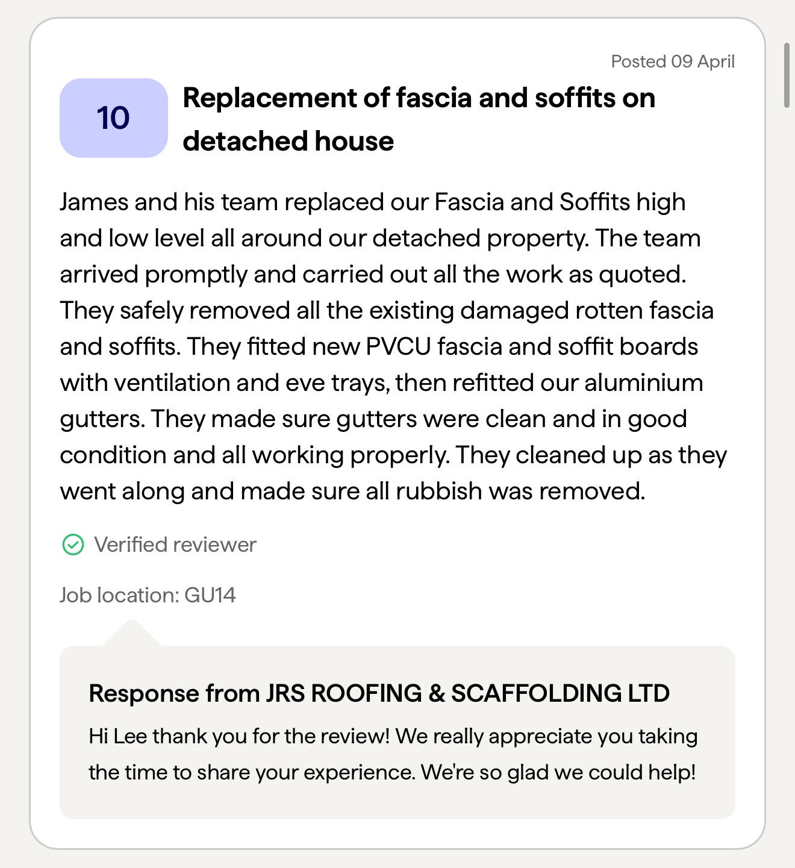Click 'PVCU' in the review text
Screen dimensions: 795x868
tap(398, 347)
